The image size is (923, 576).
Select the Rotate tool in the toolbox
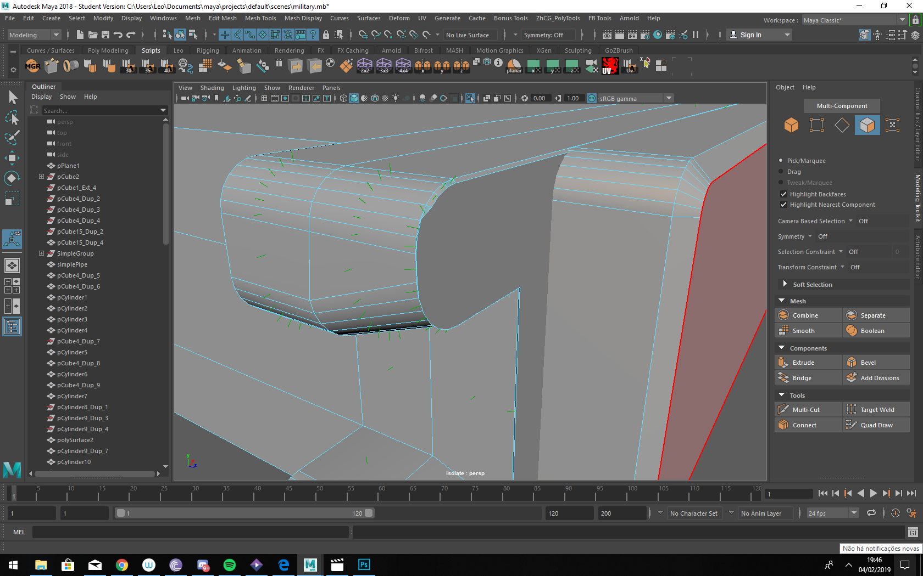(12, 178)
